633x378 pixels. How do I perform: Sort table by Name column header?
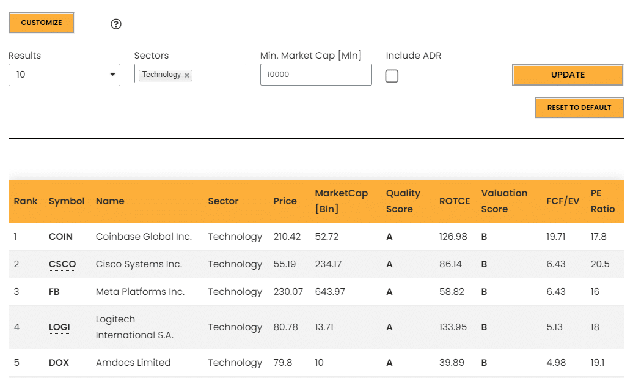pyautogui.click(x=110, y=201)
